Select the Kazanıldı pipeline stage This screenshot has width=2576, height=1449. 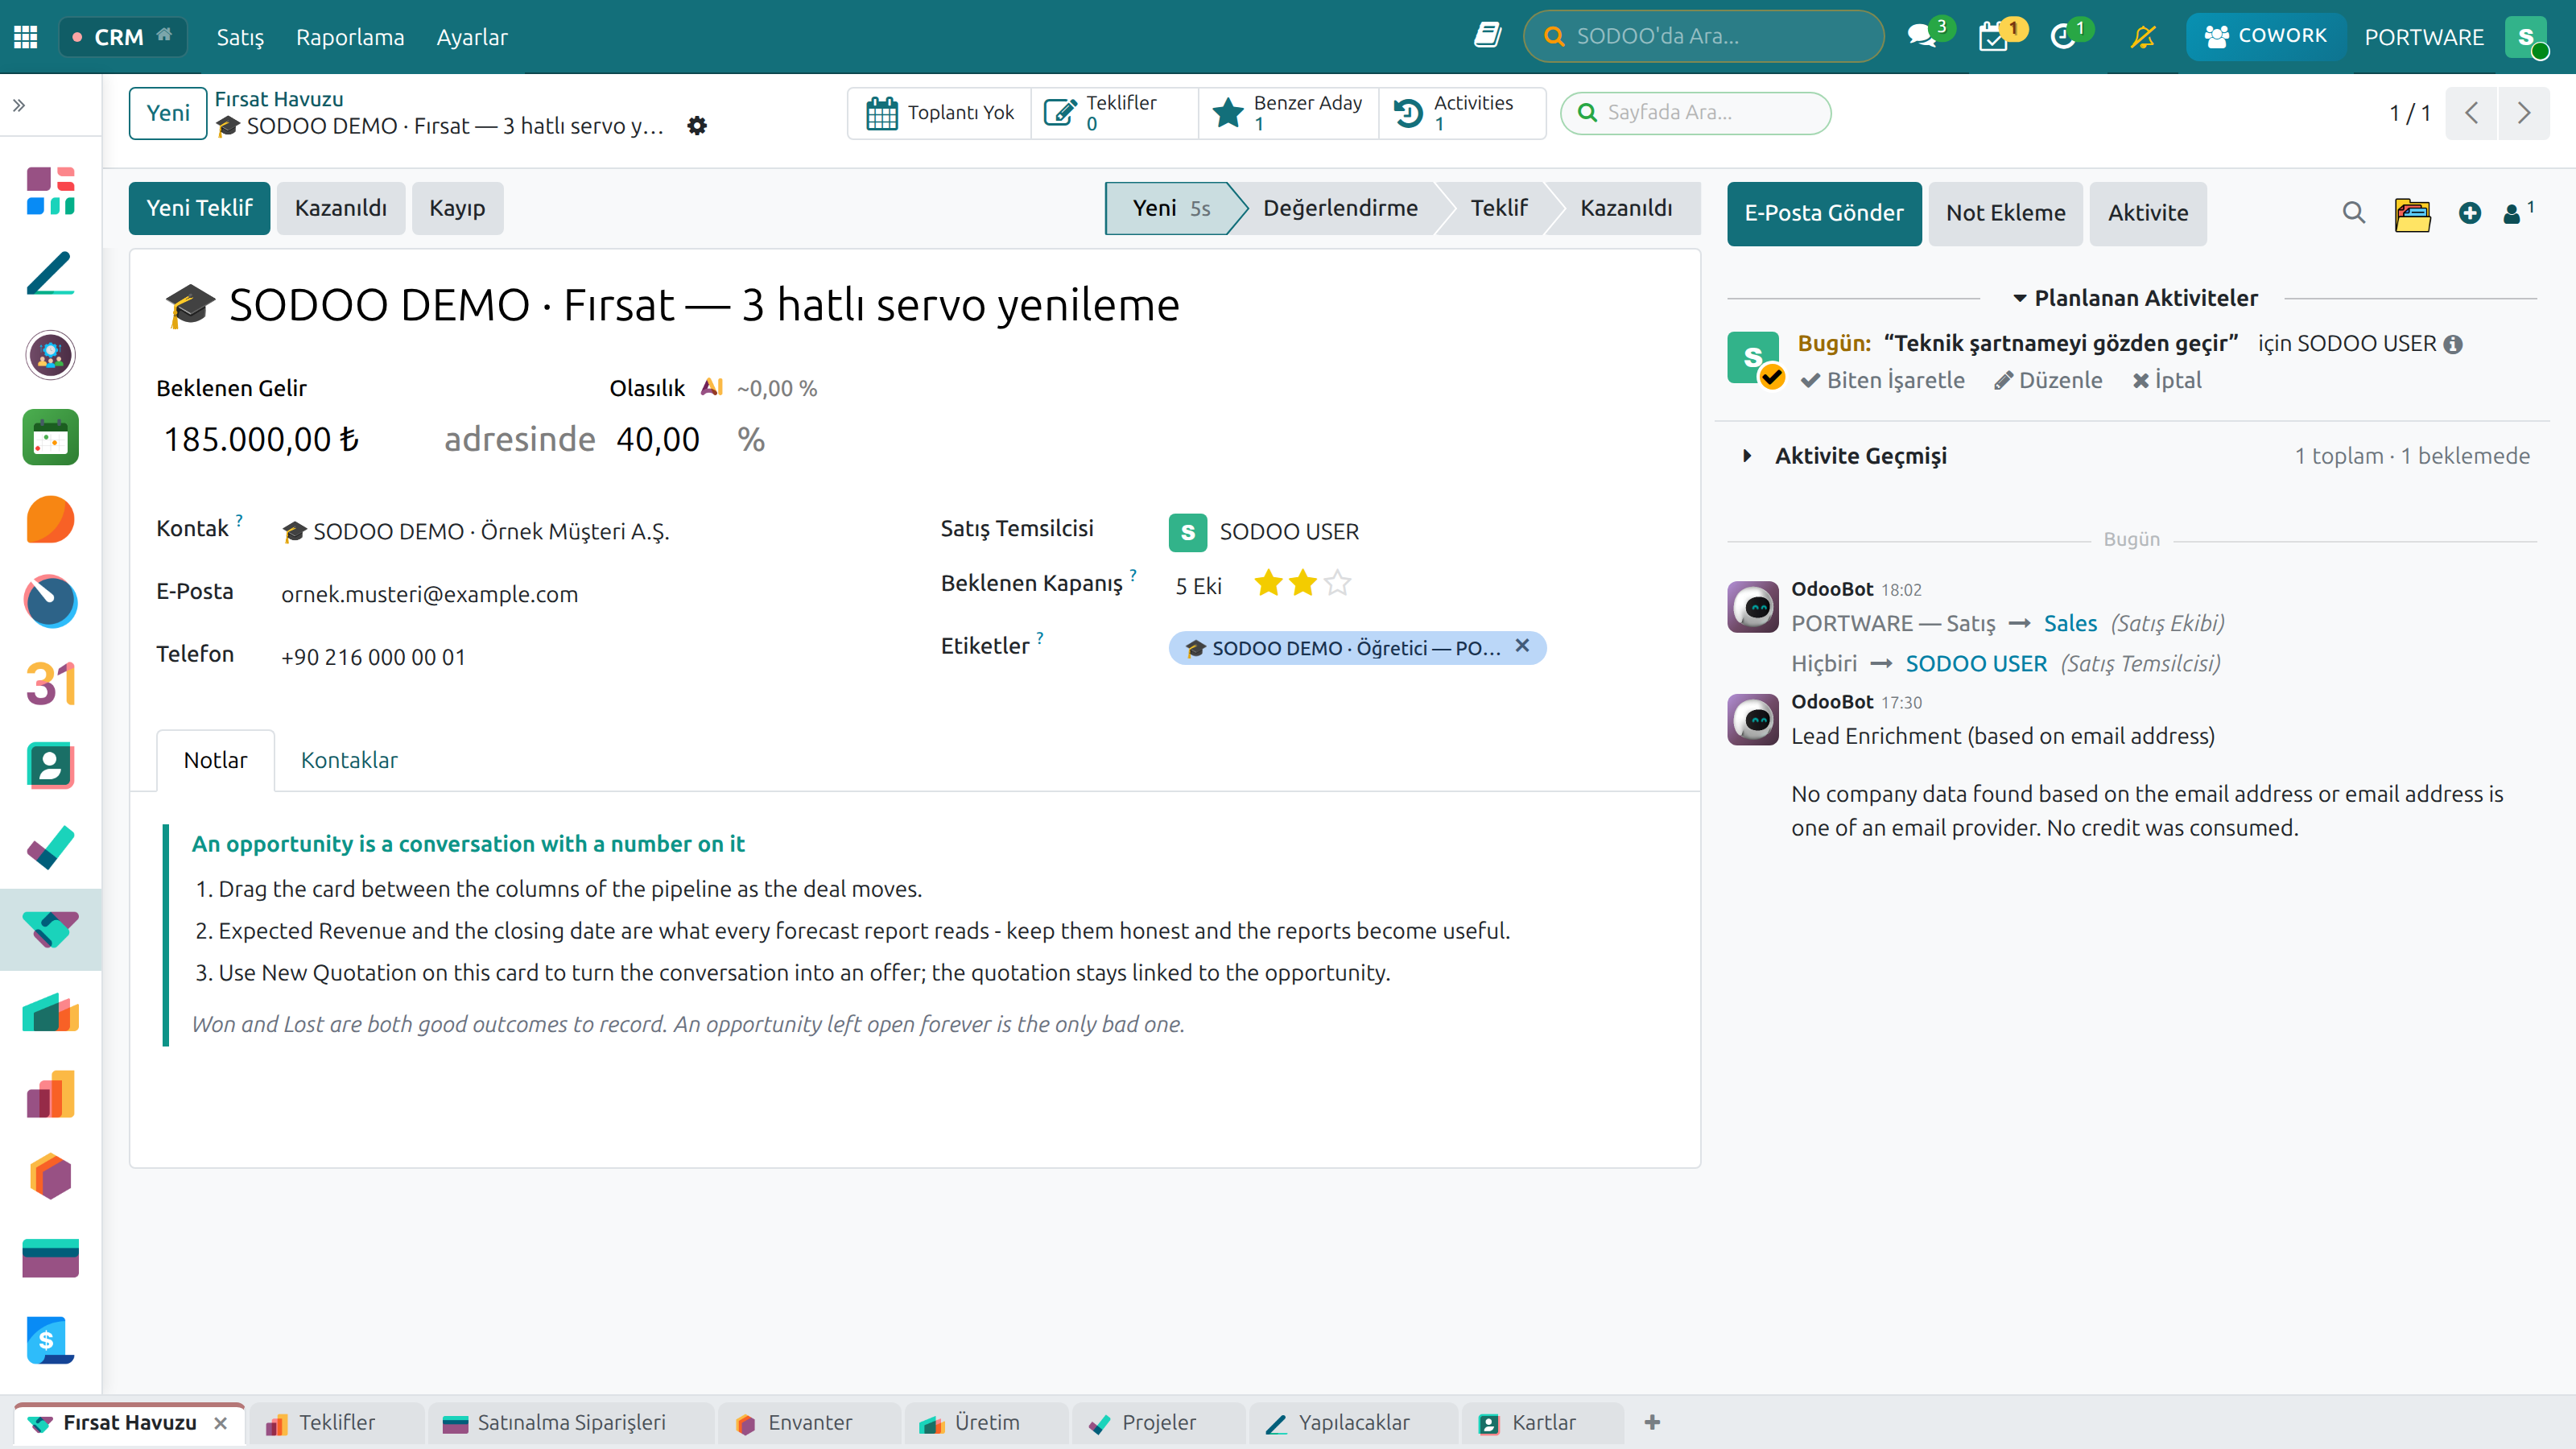1626,208
